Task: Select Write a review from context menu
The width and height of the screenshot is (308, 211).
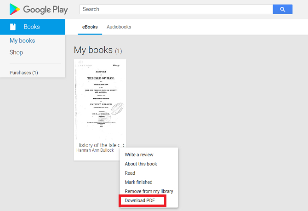Action: tap(139, 155)
